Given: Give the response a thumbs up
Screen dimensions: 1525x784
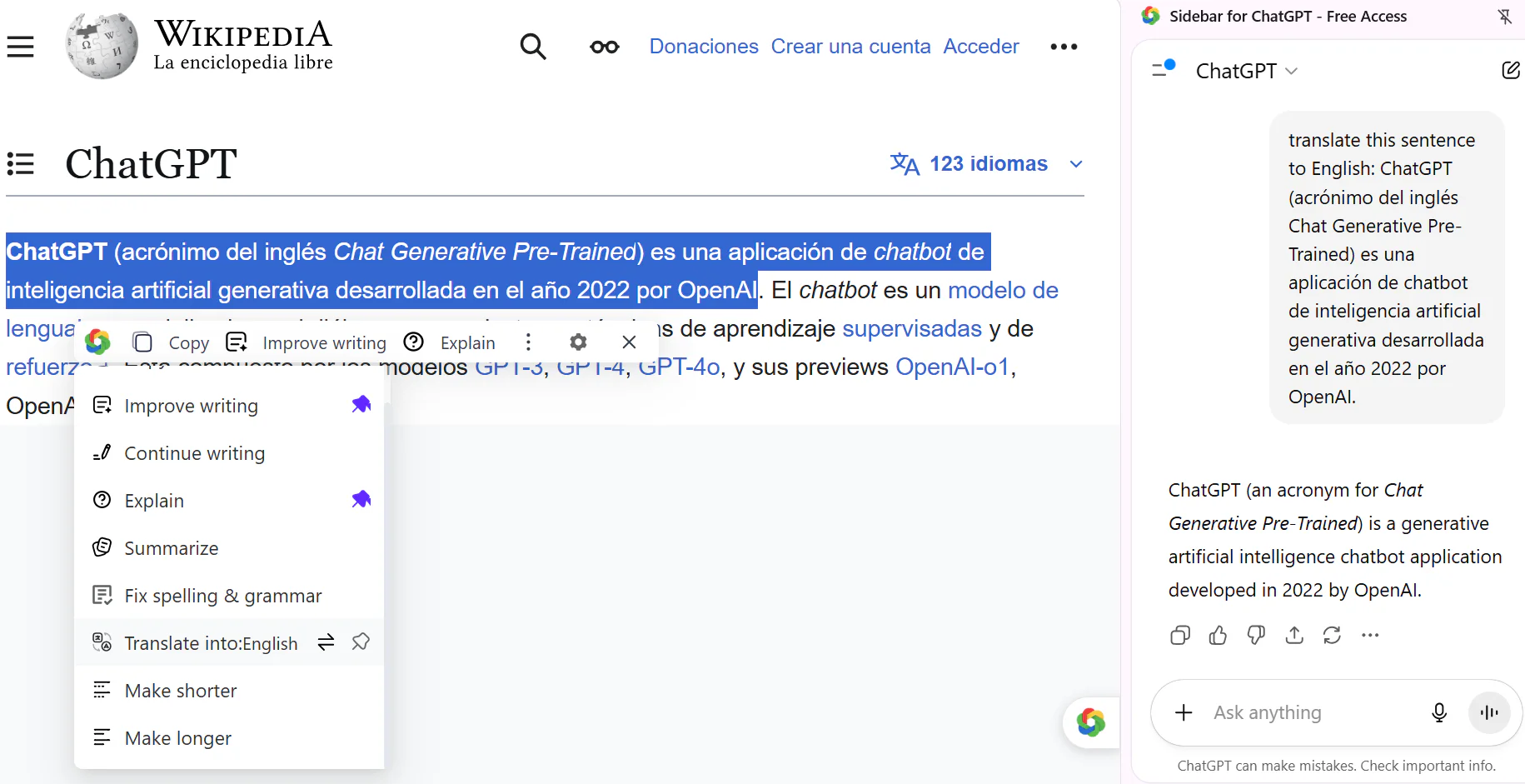Looking at the screenshot, I should 1218,635.
